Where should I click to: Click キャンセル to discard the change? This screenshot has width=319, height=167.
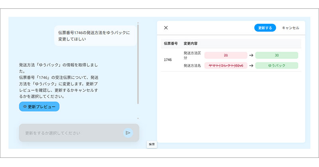click(290, 28)
